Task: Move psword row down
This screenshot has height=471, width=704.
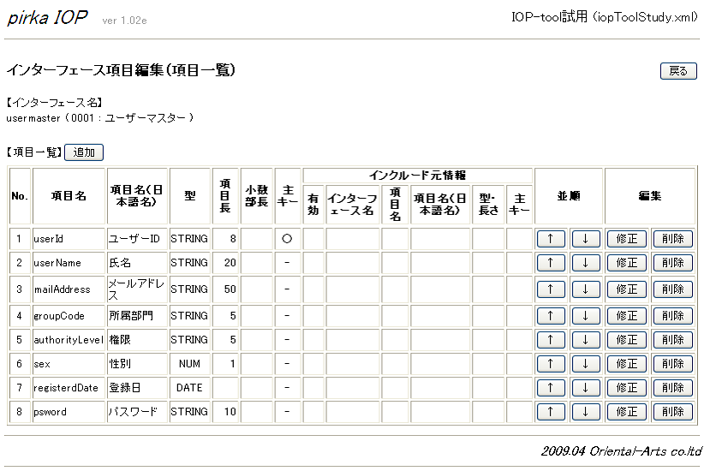Action: tap(586, 412)
